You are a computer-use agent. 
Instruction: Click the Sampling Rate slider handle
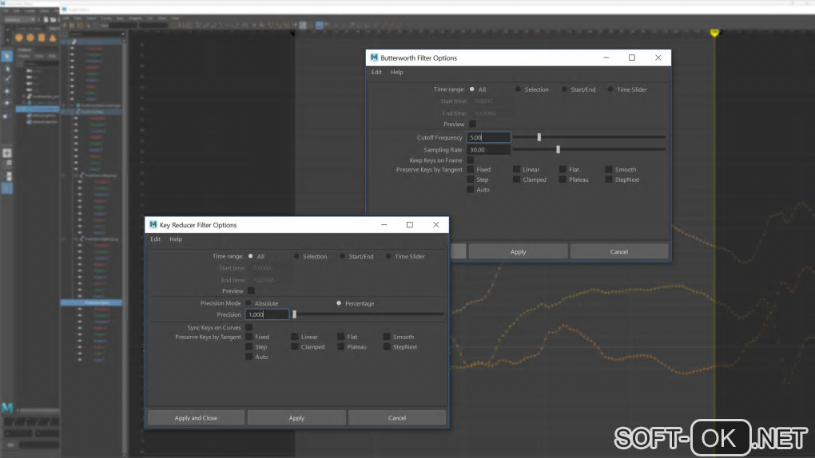(559, 149)
